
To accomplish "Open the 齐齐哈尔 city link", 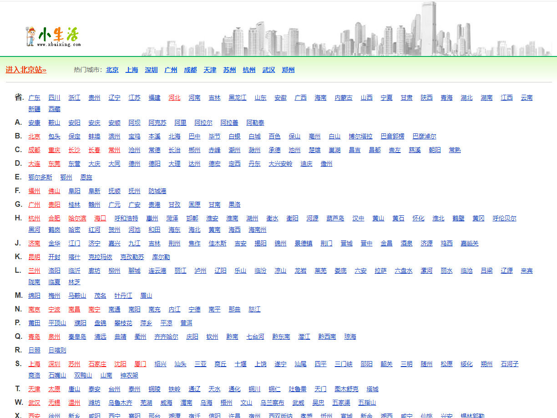I will (166, 337).
